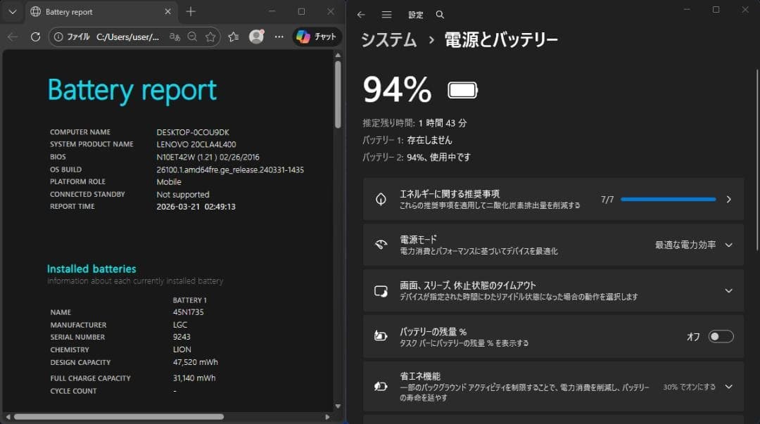This screenshot has width=760, height=424.
Task: Open the Copilot chat button
Action: click(317, 37)
